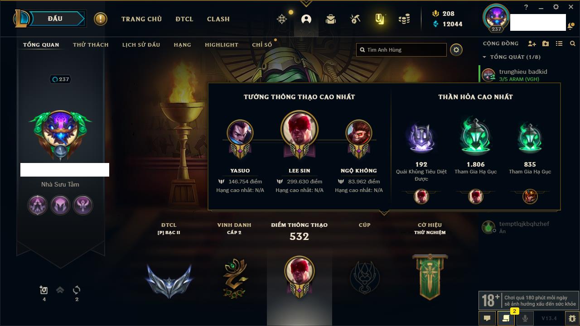Open the champion search settings gear

click(456, 50)
